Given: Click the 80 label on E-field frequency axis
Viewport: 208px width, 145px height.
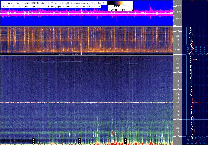Looking at the screenshot, I should click(177, 77).
